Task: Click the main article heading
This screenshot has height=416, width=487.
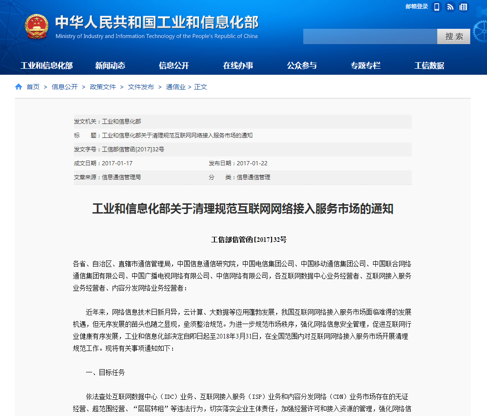Action: coord(243,208)
